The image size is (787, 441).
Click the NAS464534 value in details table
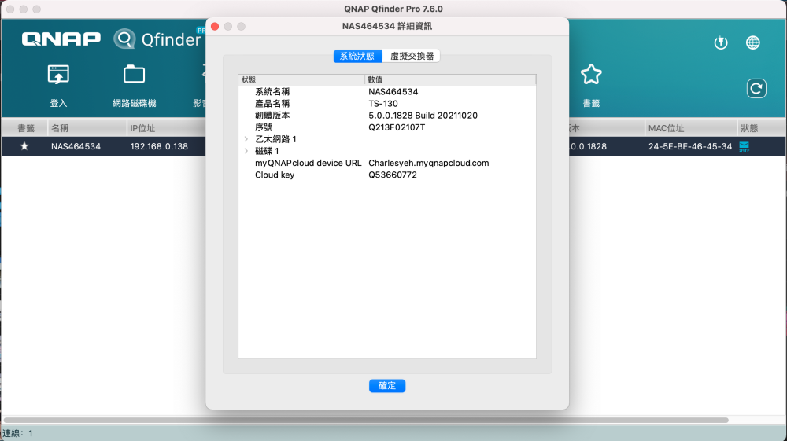click(x=393, y=92)
